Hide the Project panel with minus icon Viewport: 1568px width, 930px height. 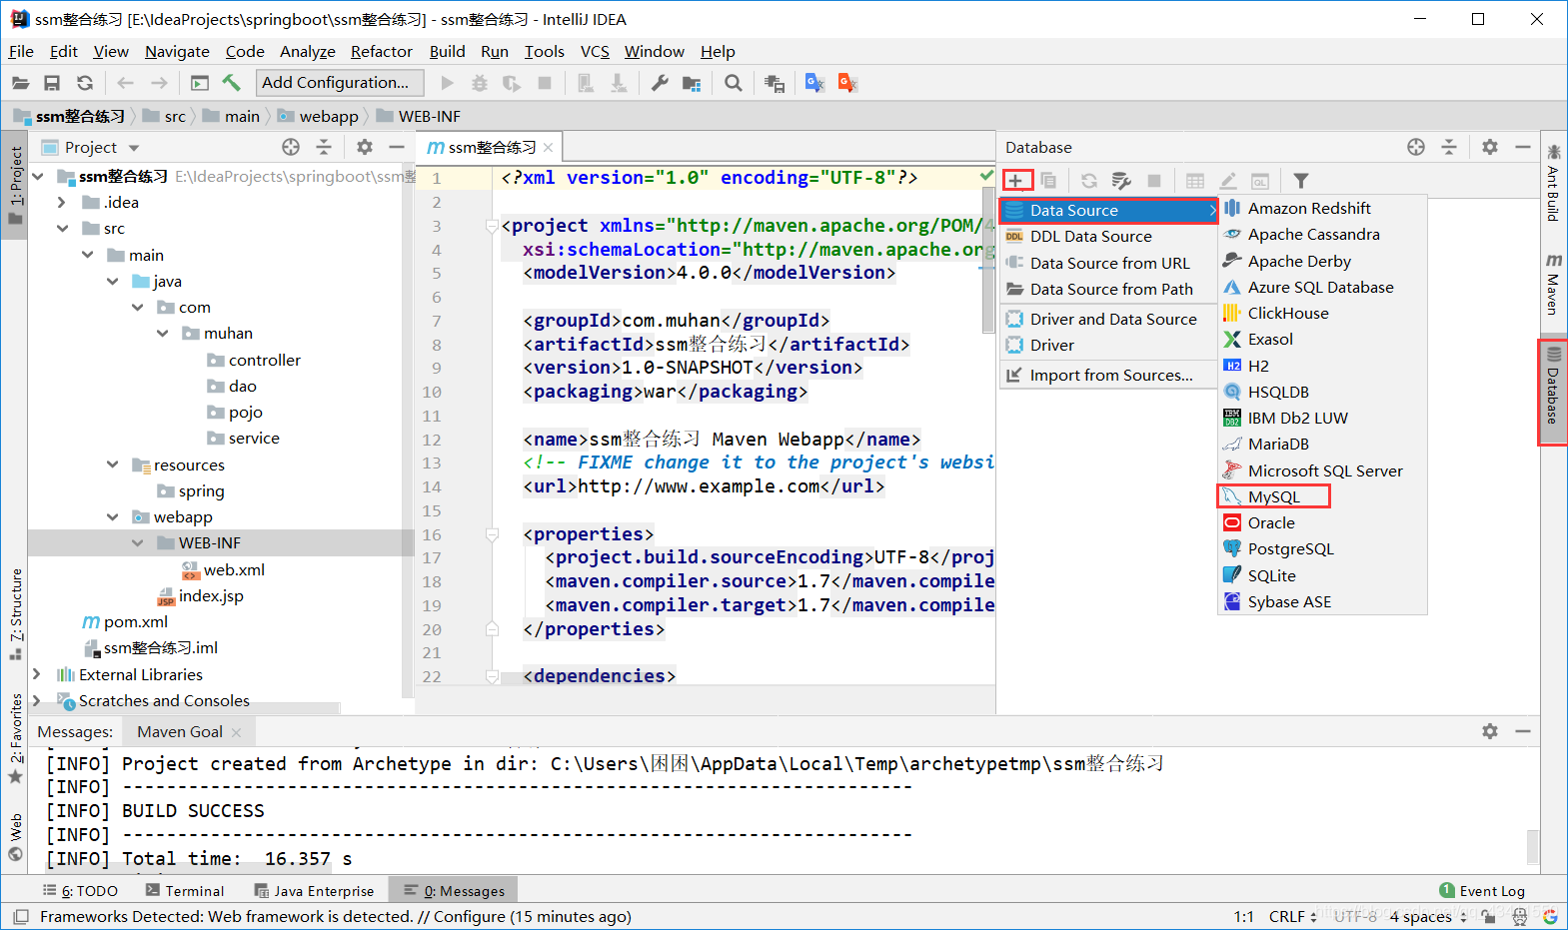click(397, 147)
